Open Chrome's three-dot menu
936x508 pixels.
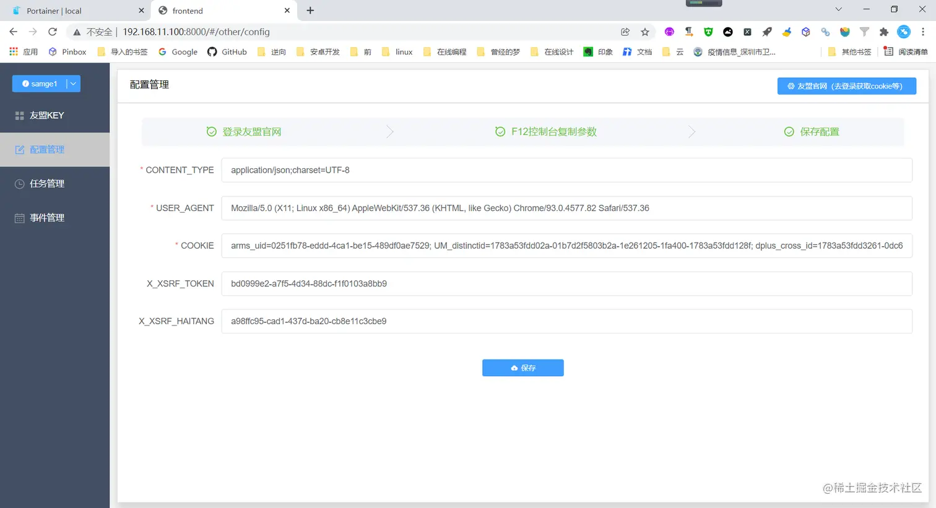click(x=923, y=32)
